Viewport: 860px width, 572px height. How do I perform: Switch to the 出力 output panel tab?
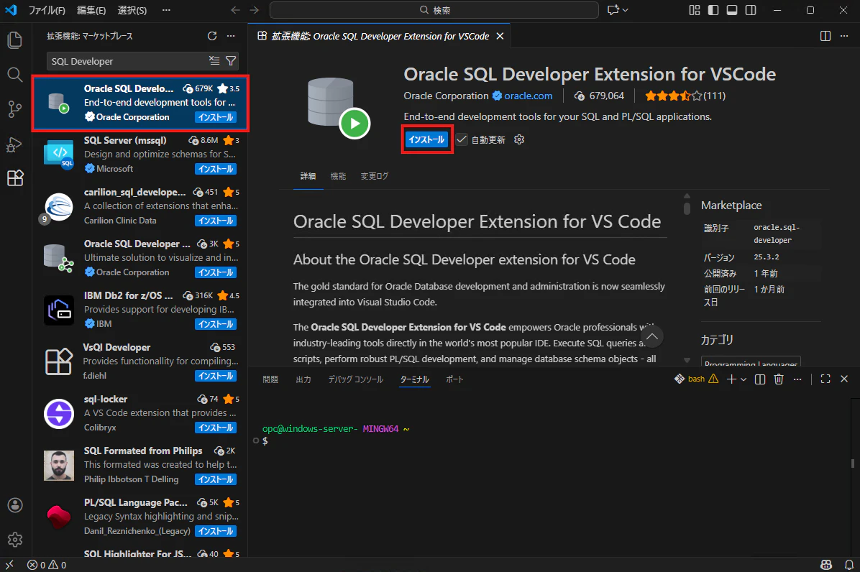(303, 379)
